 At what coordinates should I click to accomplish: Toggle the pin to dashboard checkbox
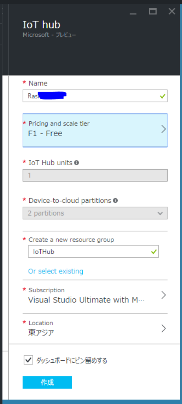pyautogui.click(x=28, y=360)
